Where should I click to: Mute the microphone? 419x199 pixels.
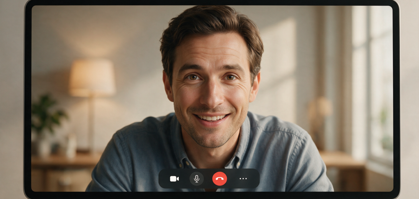click(197, 179)
